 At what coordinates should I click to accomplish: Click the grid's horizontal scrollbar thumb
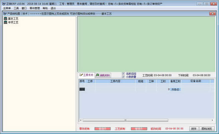pos(125,120)
